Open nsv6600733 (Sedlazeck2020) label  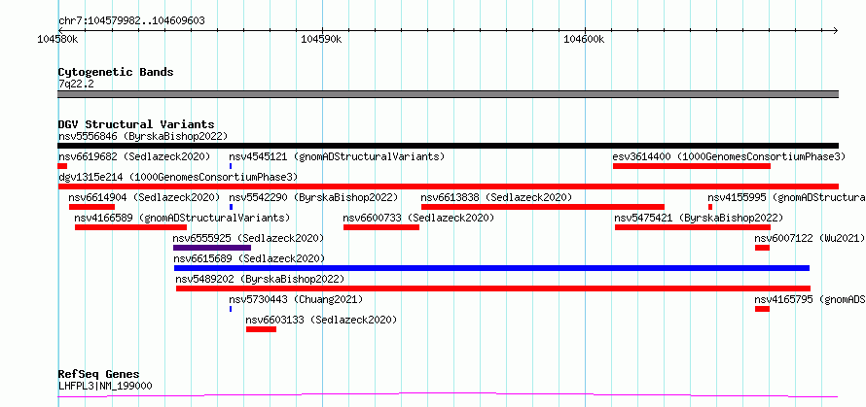(418, 218)
